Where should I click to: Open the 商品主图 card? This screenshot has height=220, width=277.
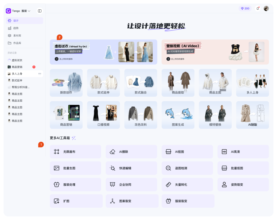(x=215, y=83)
